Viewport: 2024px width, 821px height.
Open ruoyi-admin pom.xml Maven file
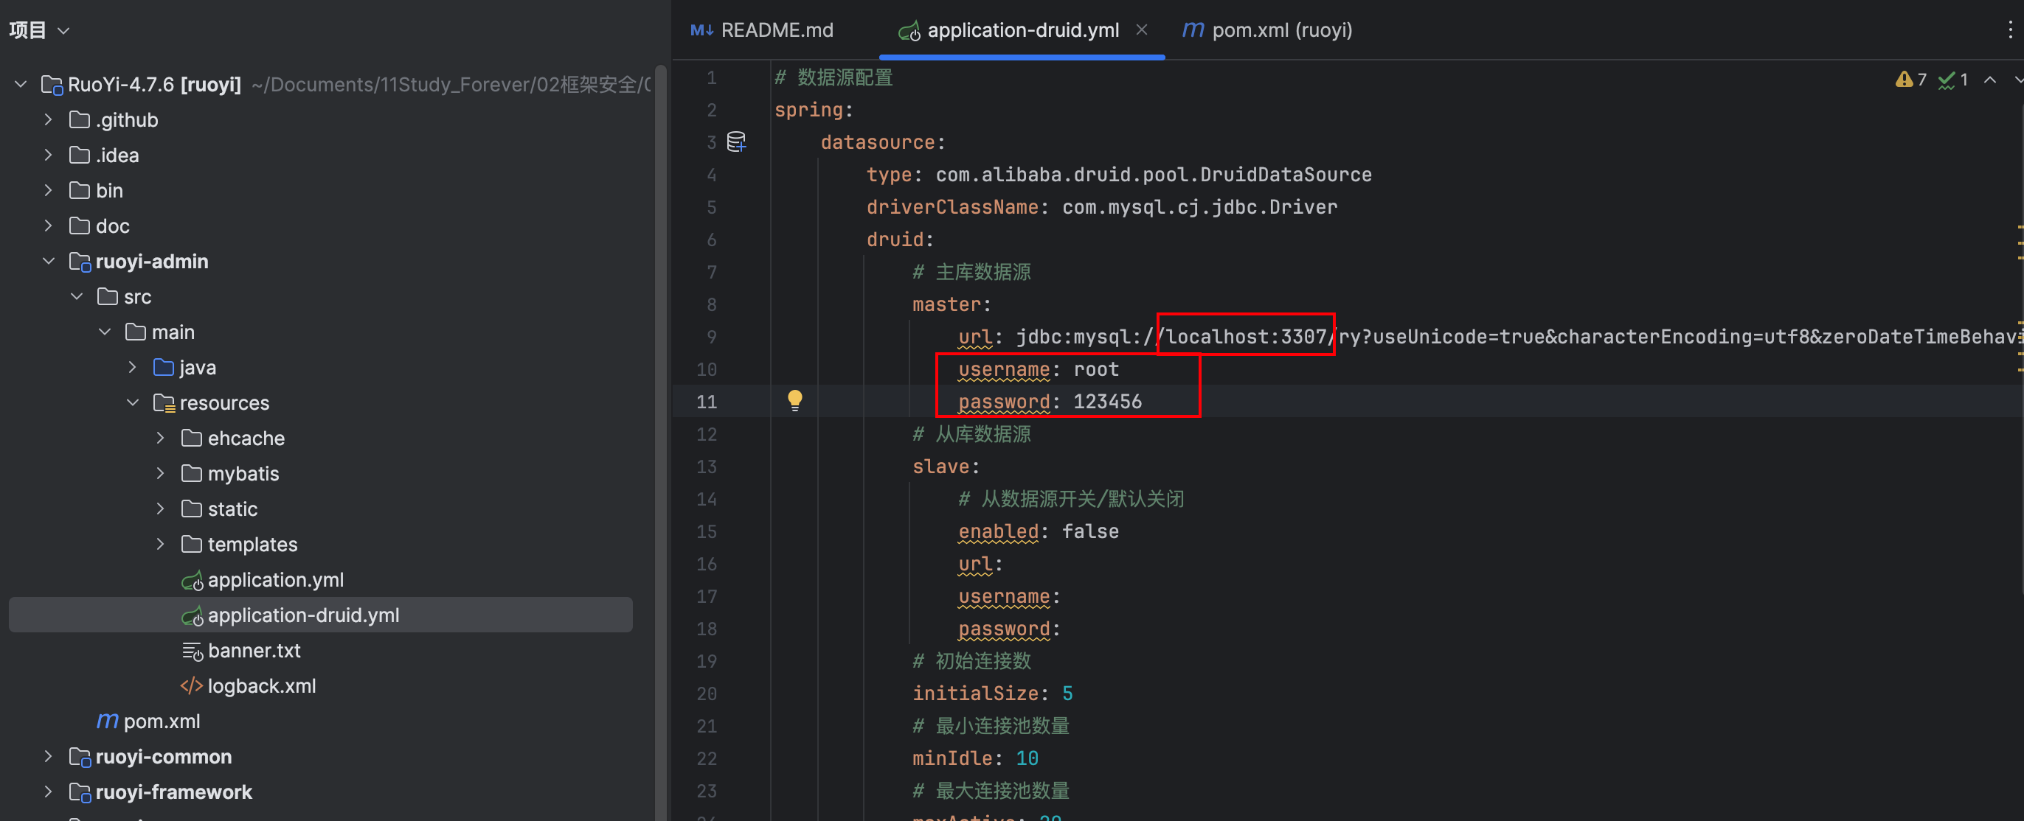(161, 722)
